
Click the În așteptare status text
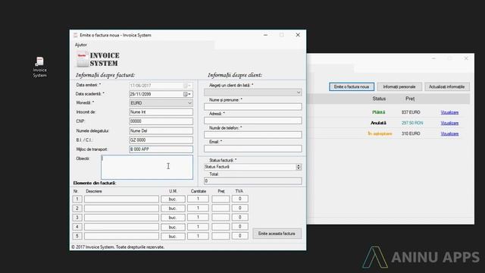click(x=380, y=133)
